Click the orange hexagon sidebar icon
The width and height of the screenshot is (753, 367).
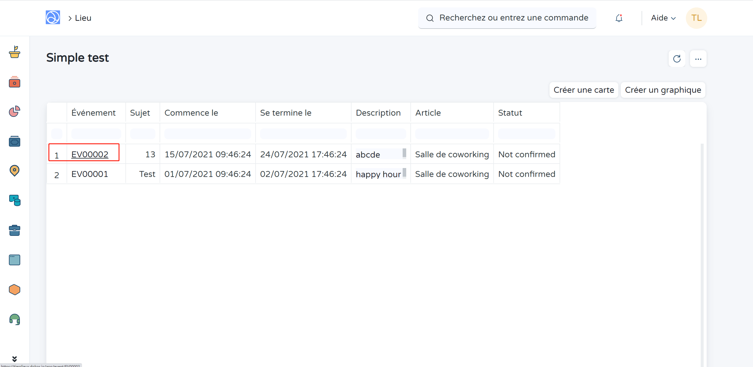click(x=14, y=290)
